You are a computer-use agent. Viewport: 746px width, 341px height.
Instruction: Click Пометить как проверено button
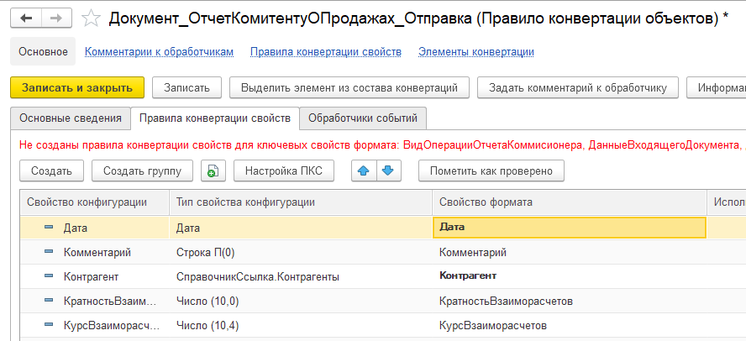491,170
